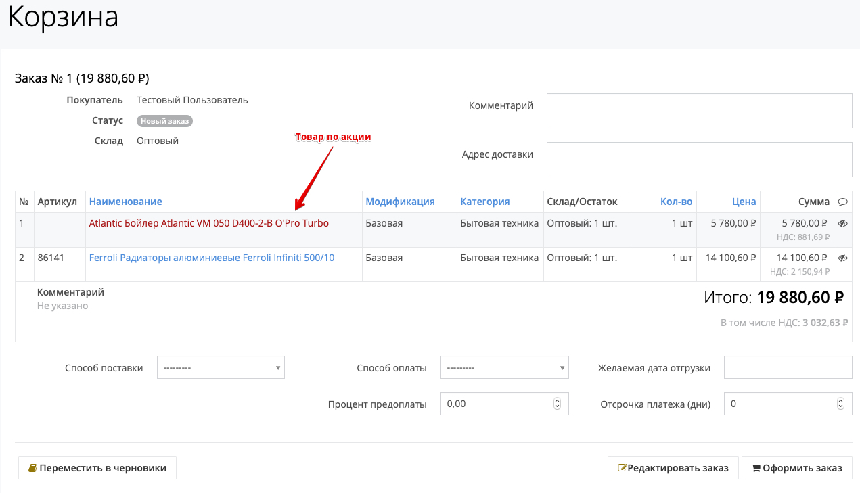Image resolution: width=860 pixels, height=493 pixels.
Task: Click the 'Процент предоплаты' stepper arrows
Action: click(557, 404)
